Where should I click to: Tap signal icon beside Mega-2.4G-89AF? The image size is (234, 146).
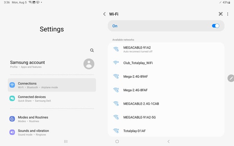pyautogui.click(x=116, y=76)
